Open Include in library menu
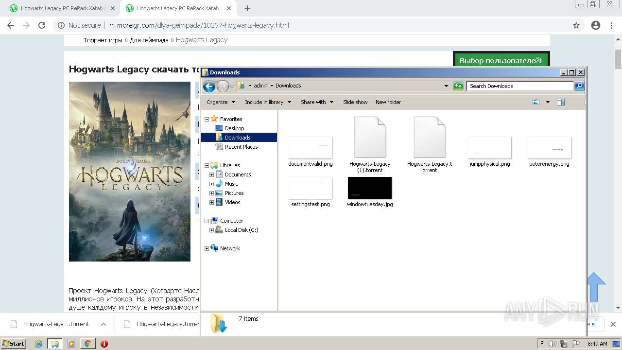622x350 pixels. pos(268,102)
